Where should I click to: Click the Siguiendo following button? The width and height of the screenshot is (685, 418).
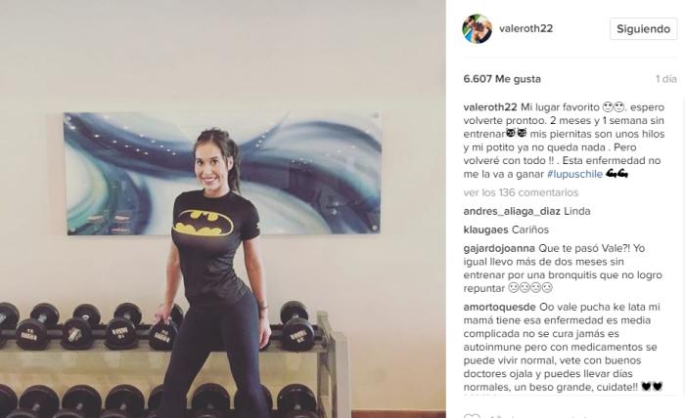643,28
